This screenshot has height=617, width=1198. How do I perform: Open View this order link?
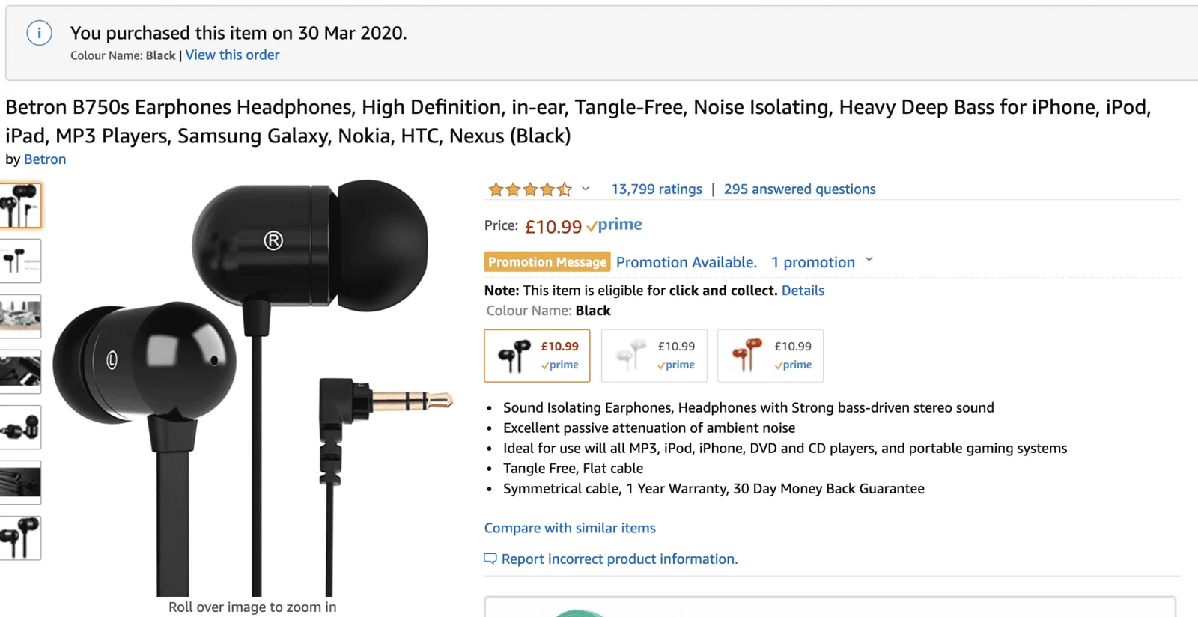pos(232,55)
